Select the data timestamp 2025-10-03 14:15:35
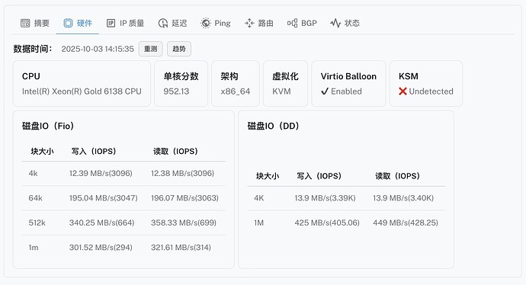The height and width of the screenshot is (285, 526). click(98, 49)
